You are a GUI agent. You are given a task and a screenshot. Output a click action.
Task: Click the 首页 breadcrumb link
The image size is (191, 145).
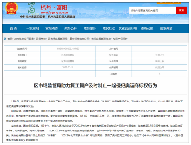tap(10, 39)
